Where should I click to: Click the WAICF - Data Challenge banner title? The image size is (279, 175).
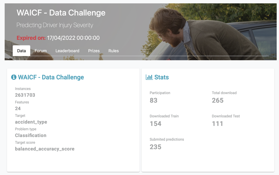click(x=61, y=13)
